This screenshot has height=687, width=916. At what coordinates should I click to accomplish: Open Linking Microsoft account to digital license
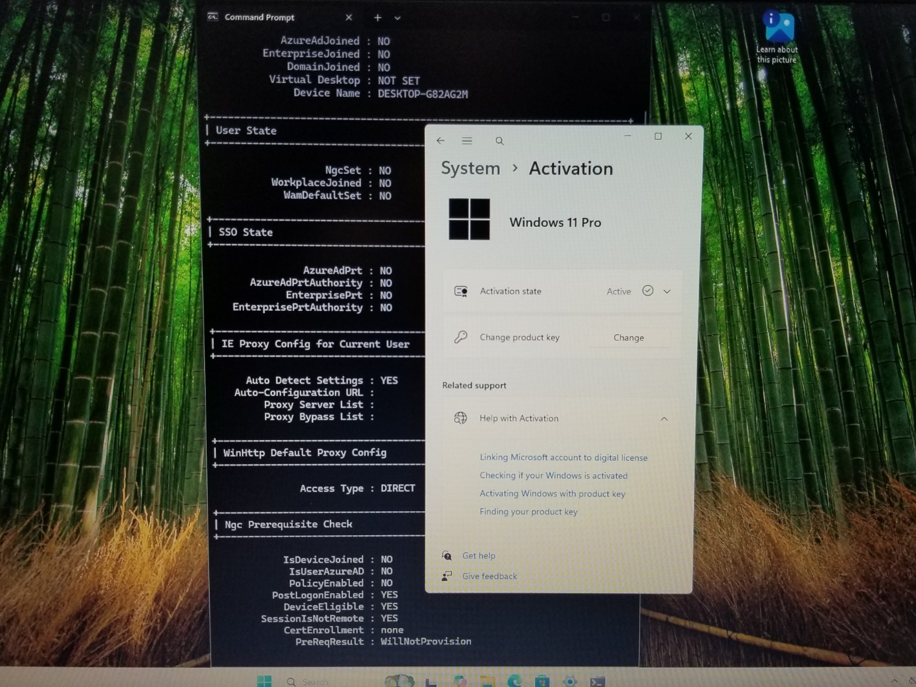click(564, 457)
